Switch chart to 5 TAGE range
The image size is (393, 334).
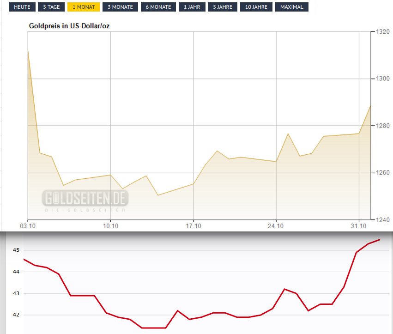click(51, 7)
